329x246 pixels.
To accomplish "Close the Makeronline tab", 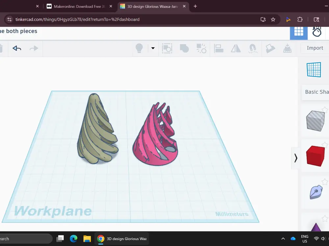I will [111, 6].
